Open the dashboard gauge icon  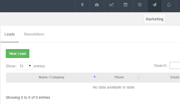[x=97, y=5]
